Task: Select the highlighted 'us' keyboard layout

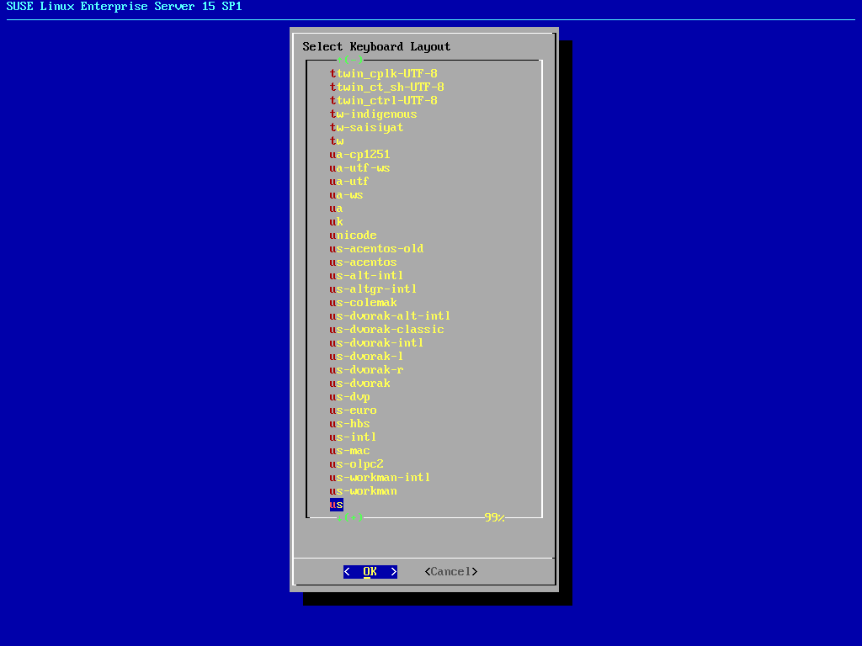Action: (x=337, y=505)
